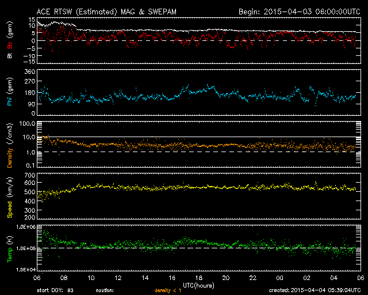Click the "360" tick on the Phi axis
368x295 pixels.
click(x=30, y=72)
